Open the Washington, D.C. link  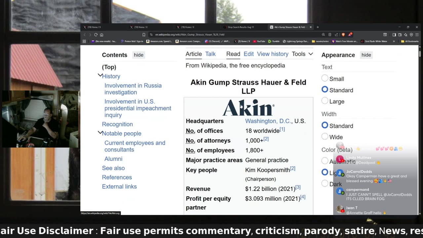click(268, 121)
